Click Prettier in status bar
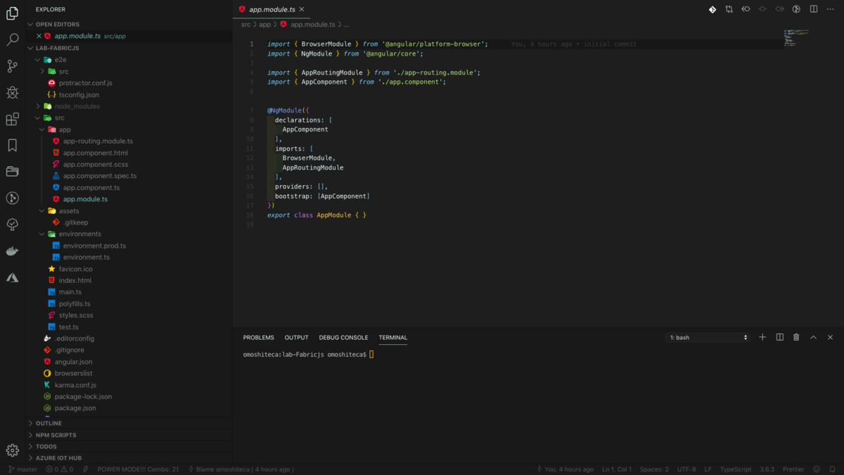This screenshot has height=475, width=844. 793,469
